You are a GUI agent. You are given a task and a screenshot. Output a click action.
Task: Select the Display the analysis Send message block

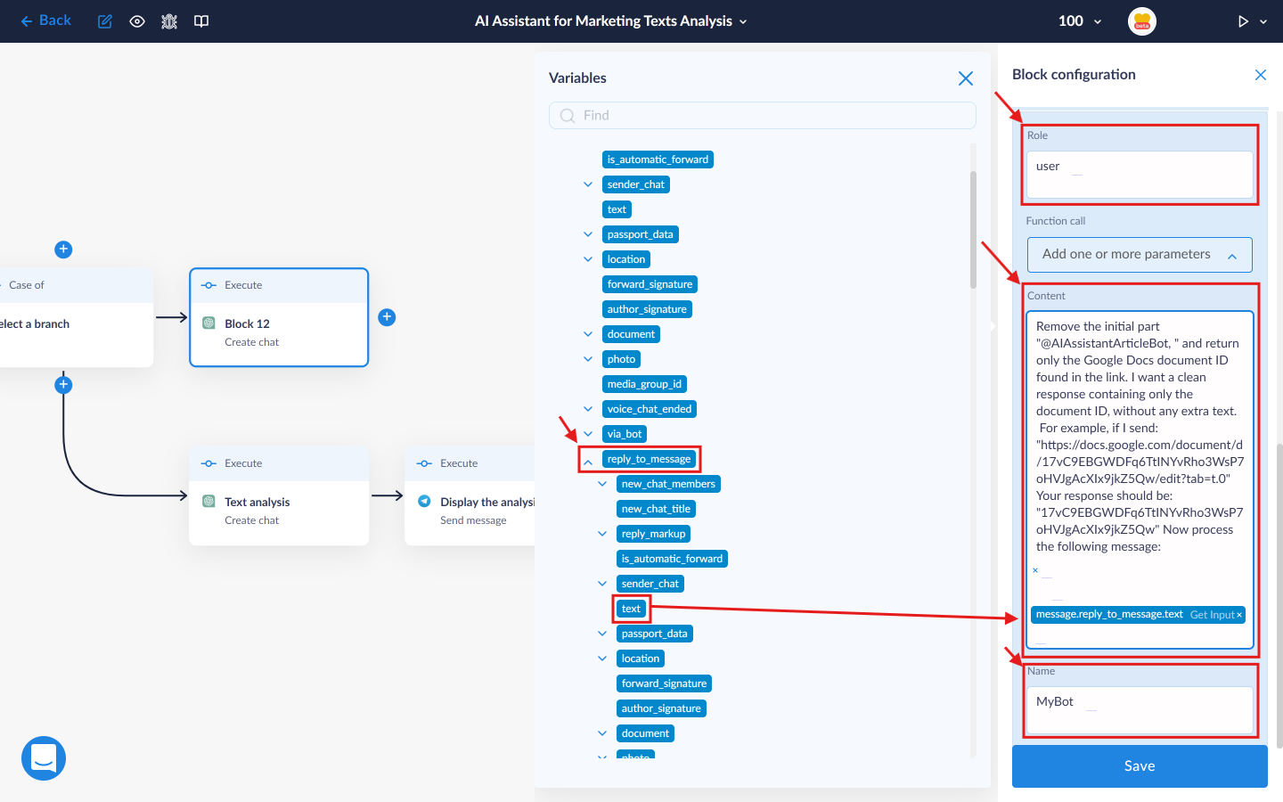[x=470, y=495]
